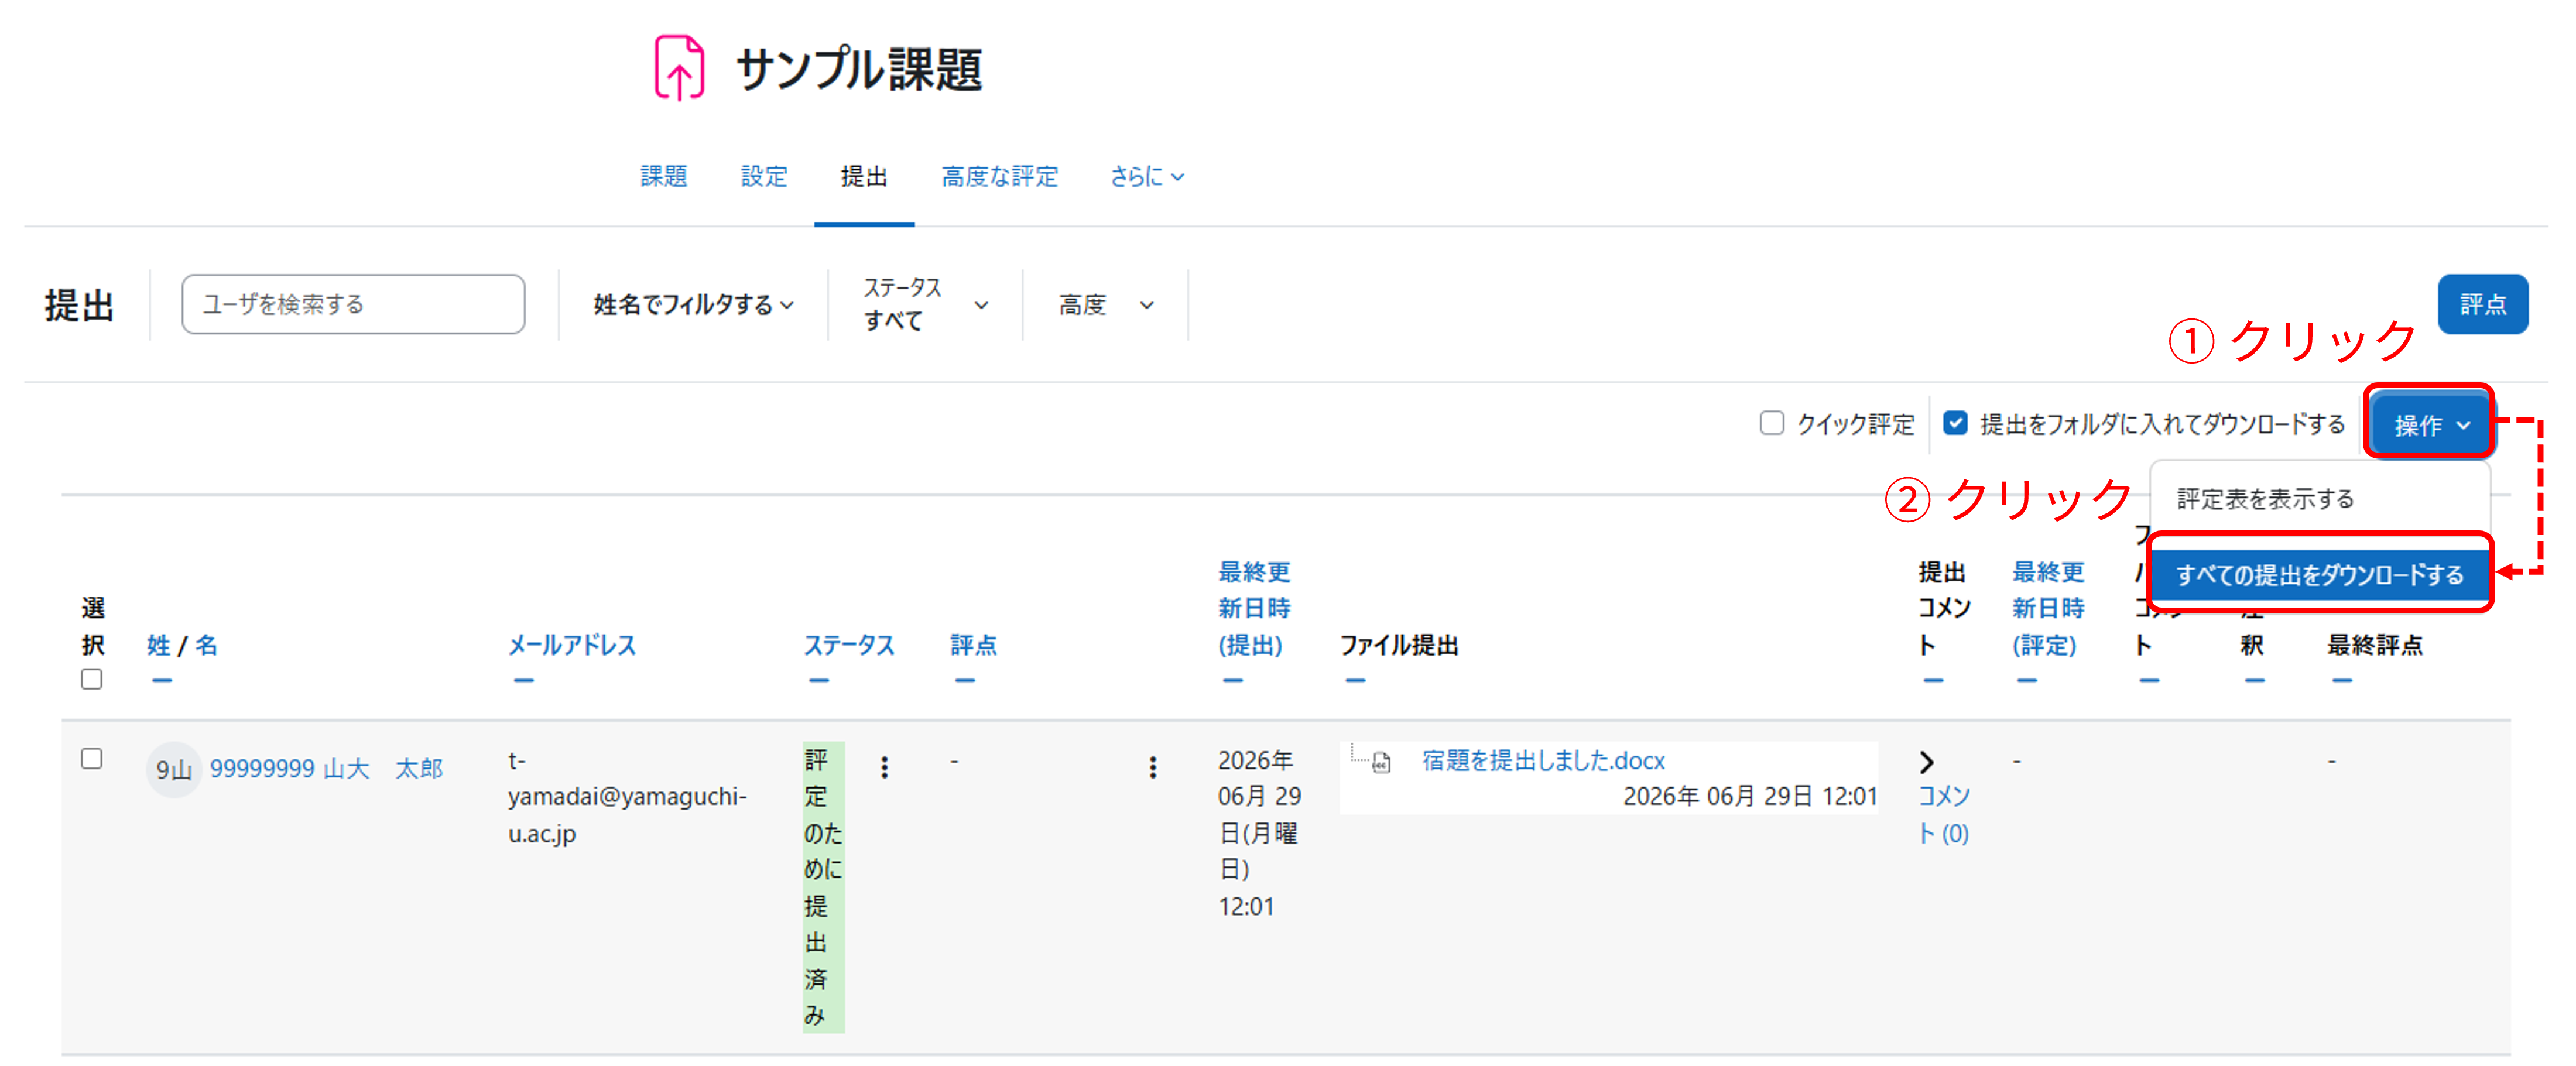
Task: Sort by 名 column link
Action: pos(206,645)
